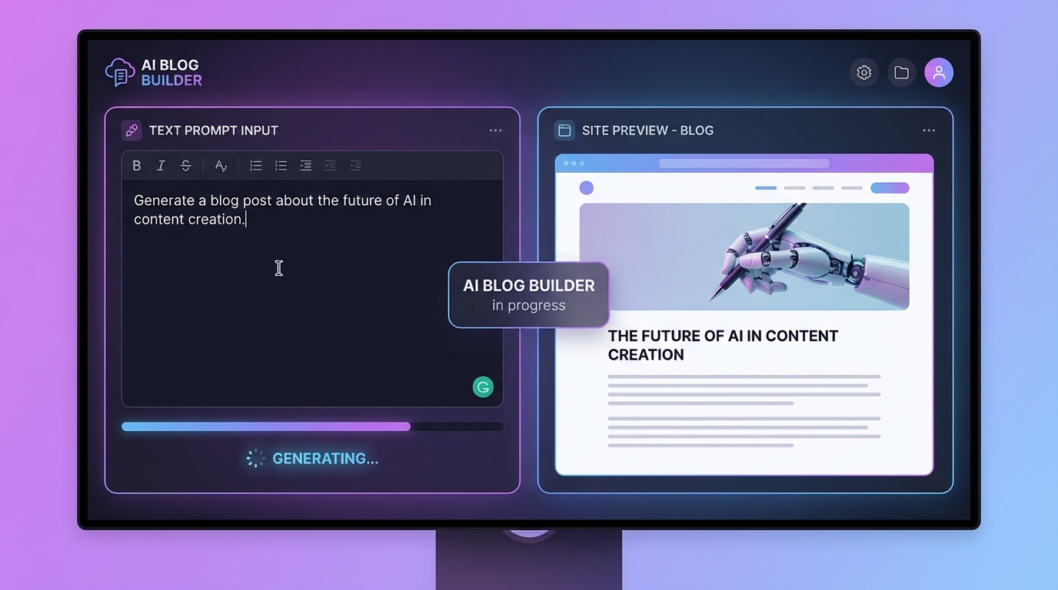Viewport: 1058px width, 590px height.
Task: Increase the text indent
Action: pos(305,165)
